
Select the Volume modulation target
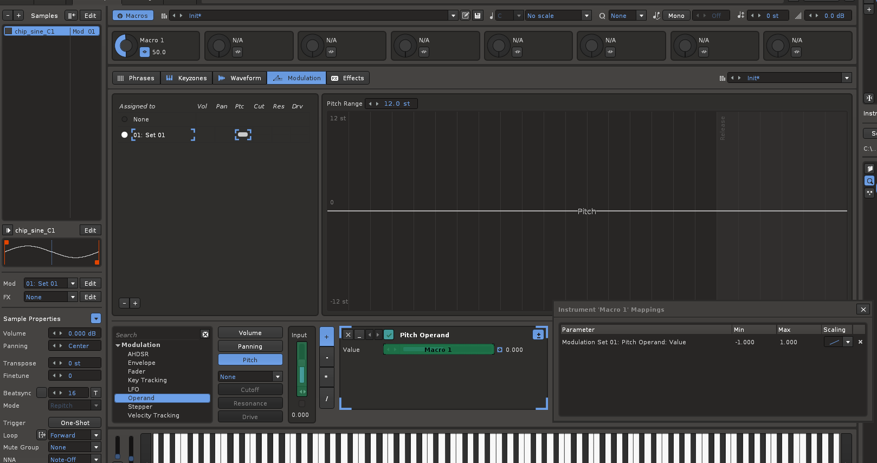point(250,333)
